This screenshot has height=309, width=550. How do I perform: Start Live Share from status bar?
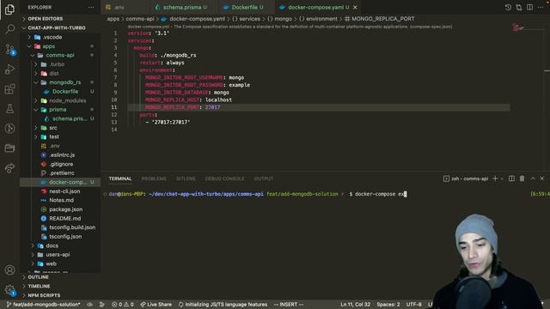tap(156, 305)
